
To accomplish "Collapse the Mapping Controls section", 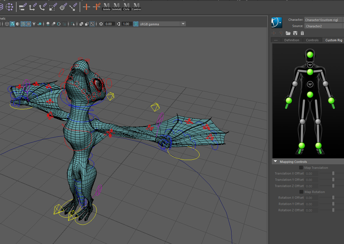I will [x=275, y=161].
